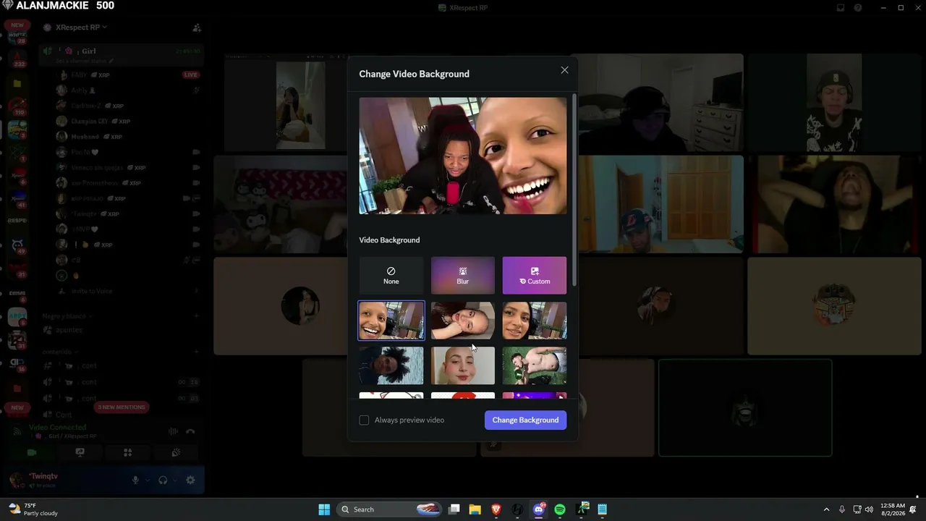This screenshot has width=926, height=521.
Task: Open the headphones output options chevron
Action: (175, 480)
